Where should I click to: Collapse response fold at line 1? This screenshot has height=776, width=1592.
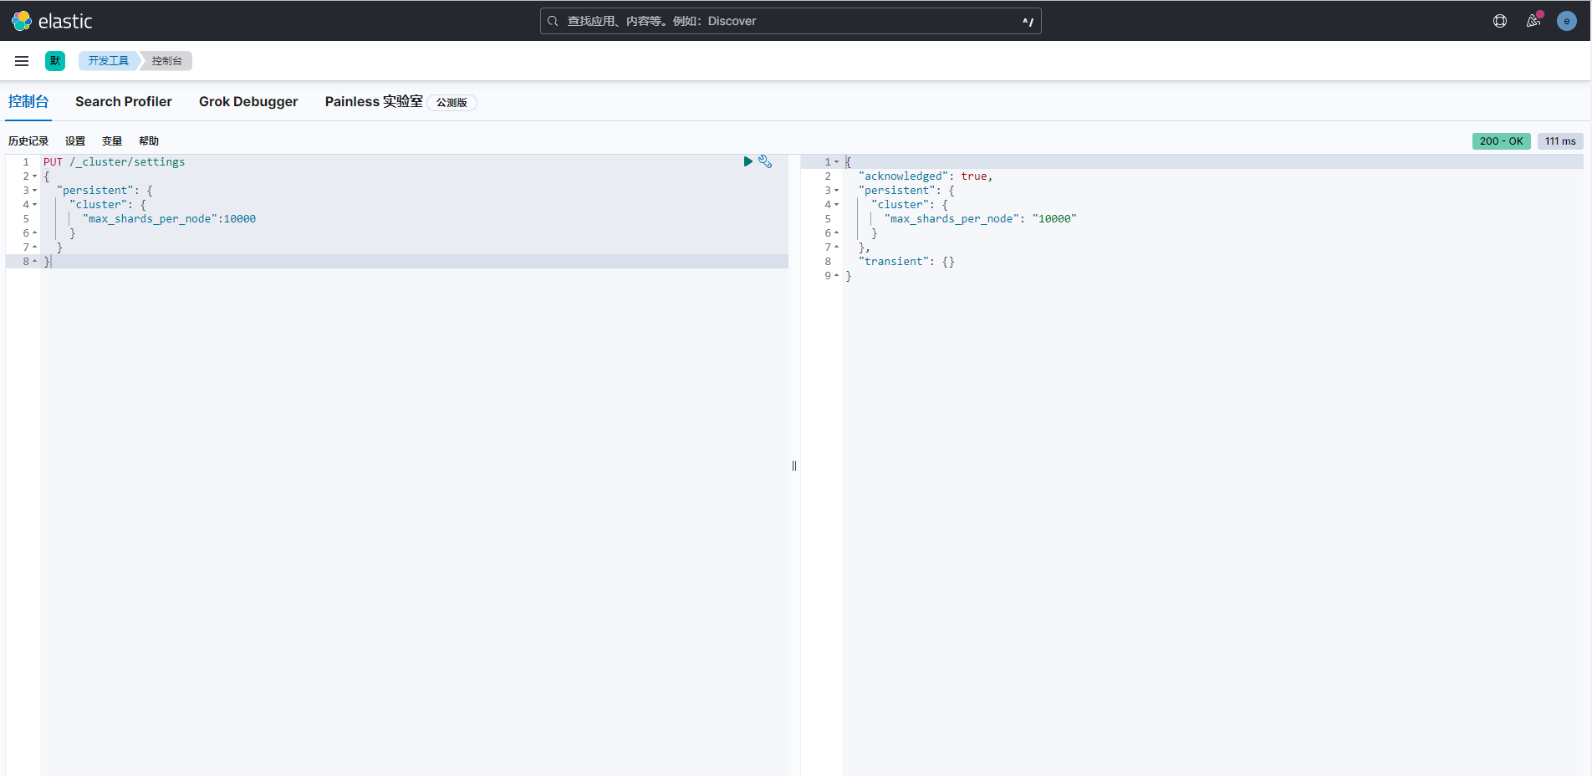[x=837, y=162]
